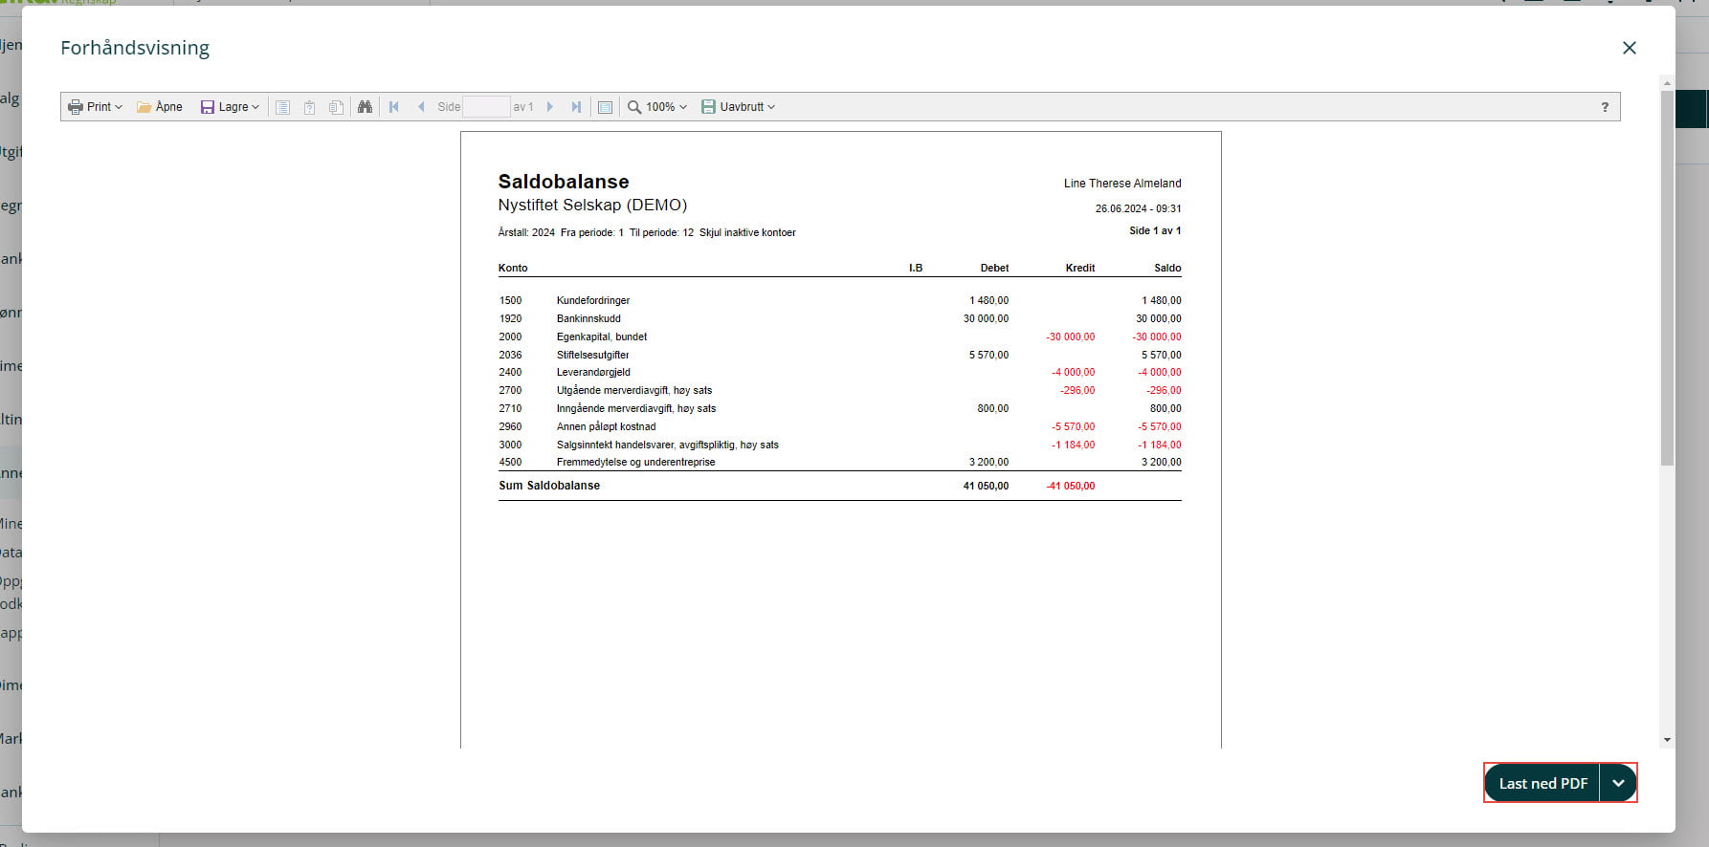Click the toolbar copy pages icon

tap(336, 107)
